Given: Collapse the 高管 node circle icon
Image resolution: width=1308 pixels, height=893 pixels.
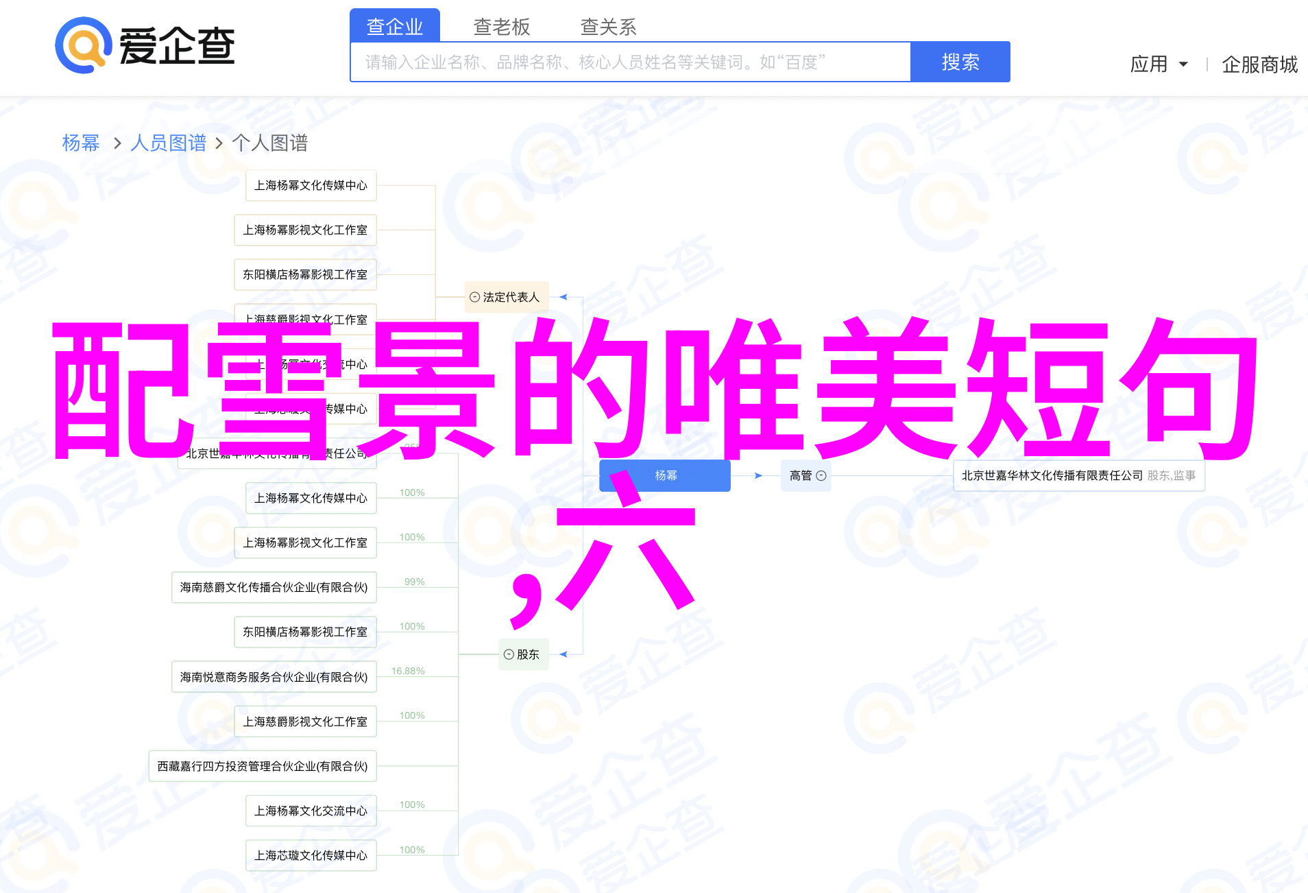Looking at the screenshot, I should (821, 475).
